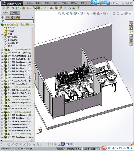Image resolution: width=134 pixels, height=151 pixels.
Task: Open the 编辑(E) menu
Action: [x=38, y=3]
